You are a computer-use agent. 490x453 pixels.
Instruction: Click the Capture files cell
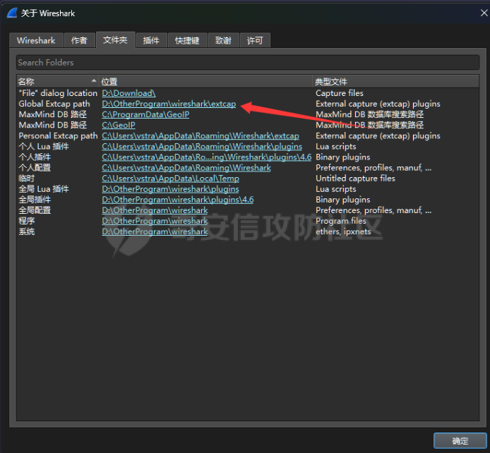click(x=340, y=93)
